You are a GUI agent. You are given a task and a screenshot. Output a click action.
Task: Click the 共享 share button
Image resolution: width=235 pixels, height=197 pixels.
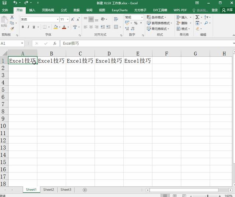point(228,10)
